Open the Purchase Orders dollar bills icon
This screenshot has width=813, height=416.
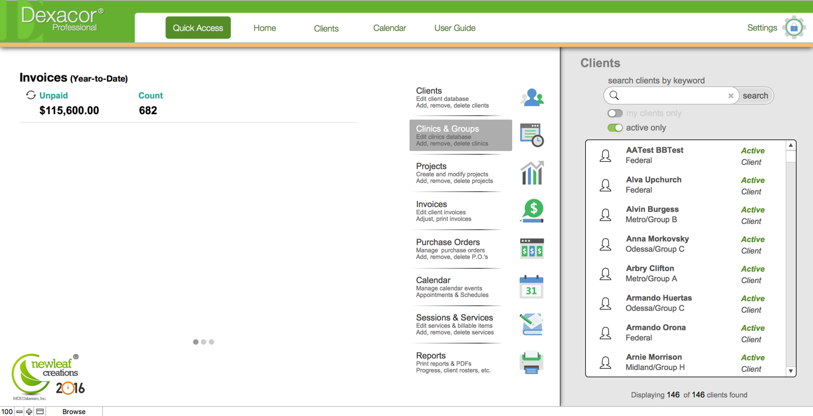tap(532, 249)
